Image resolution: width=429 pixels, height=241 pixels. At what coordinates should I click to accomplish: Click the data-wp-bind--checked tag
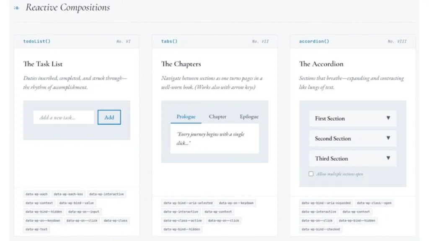coord(320,229)
